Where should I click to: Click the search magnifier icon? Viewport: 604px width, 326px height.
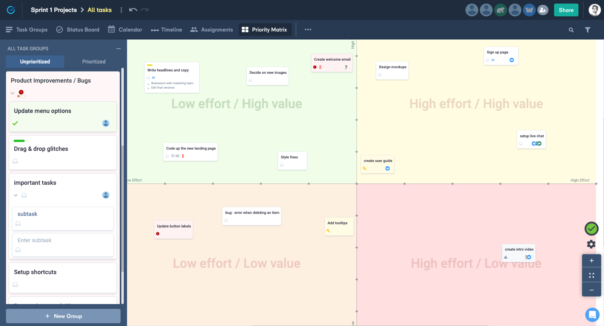coord(571,30)
